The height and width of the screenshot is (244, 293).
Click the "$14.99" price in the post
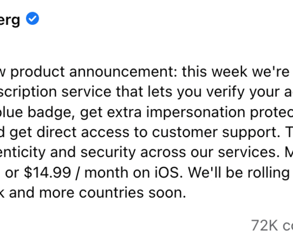click(x=48, y=172)
